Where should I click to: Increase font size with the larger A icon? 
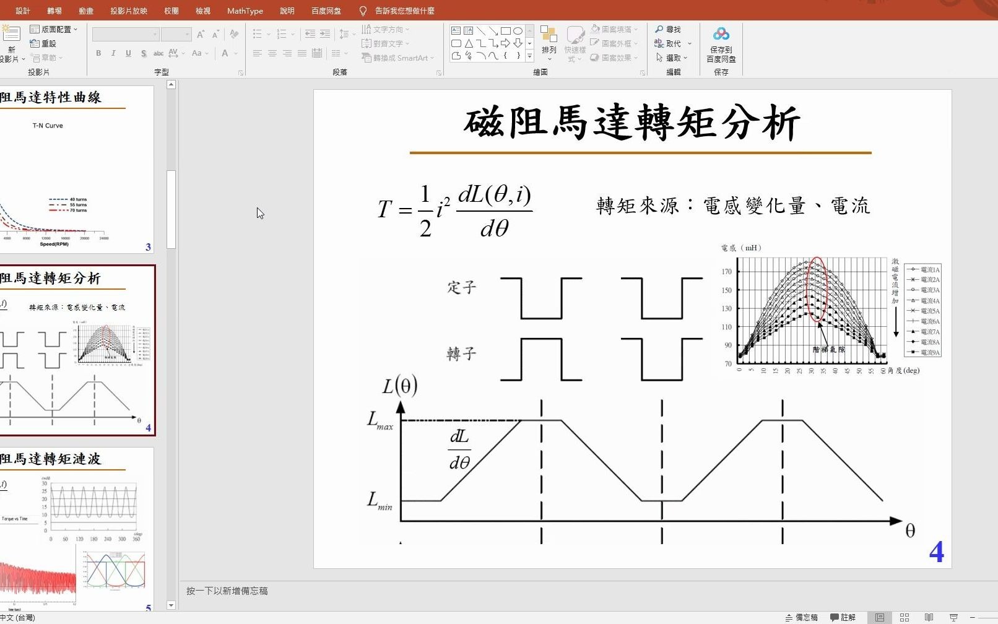click(201, 35)
